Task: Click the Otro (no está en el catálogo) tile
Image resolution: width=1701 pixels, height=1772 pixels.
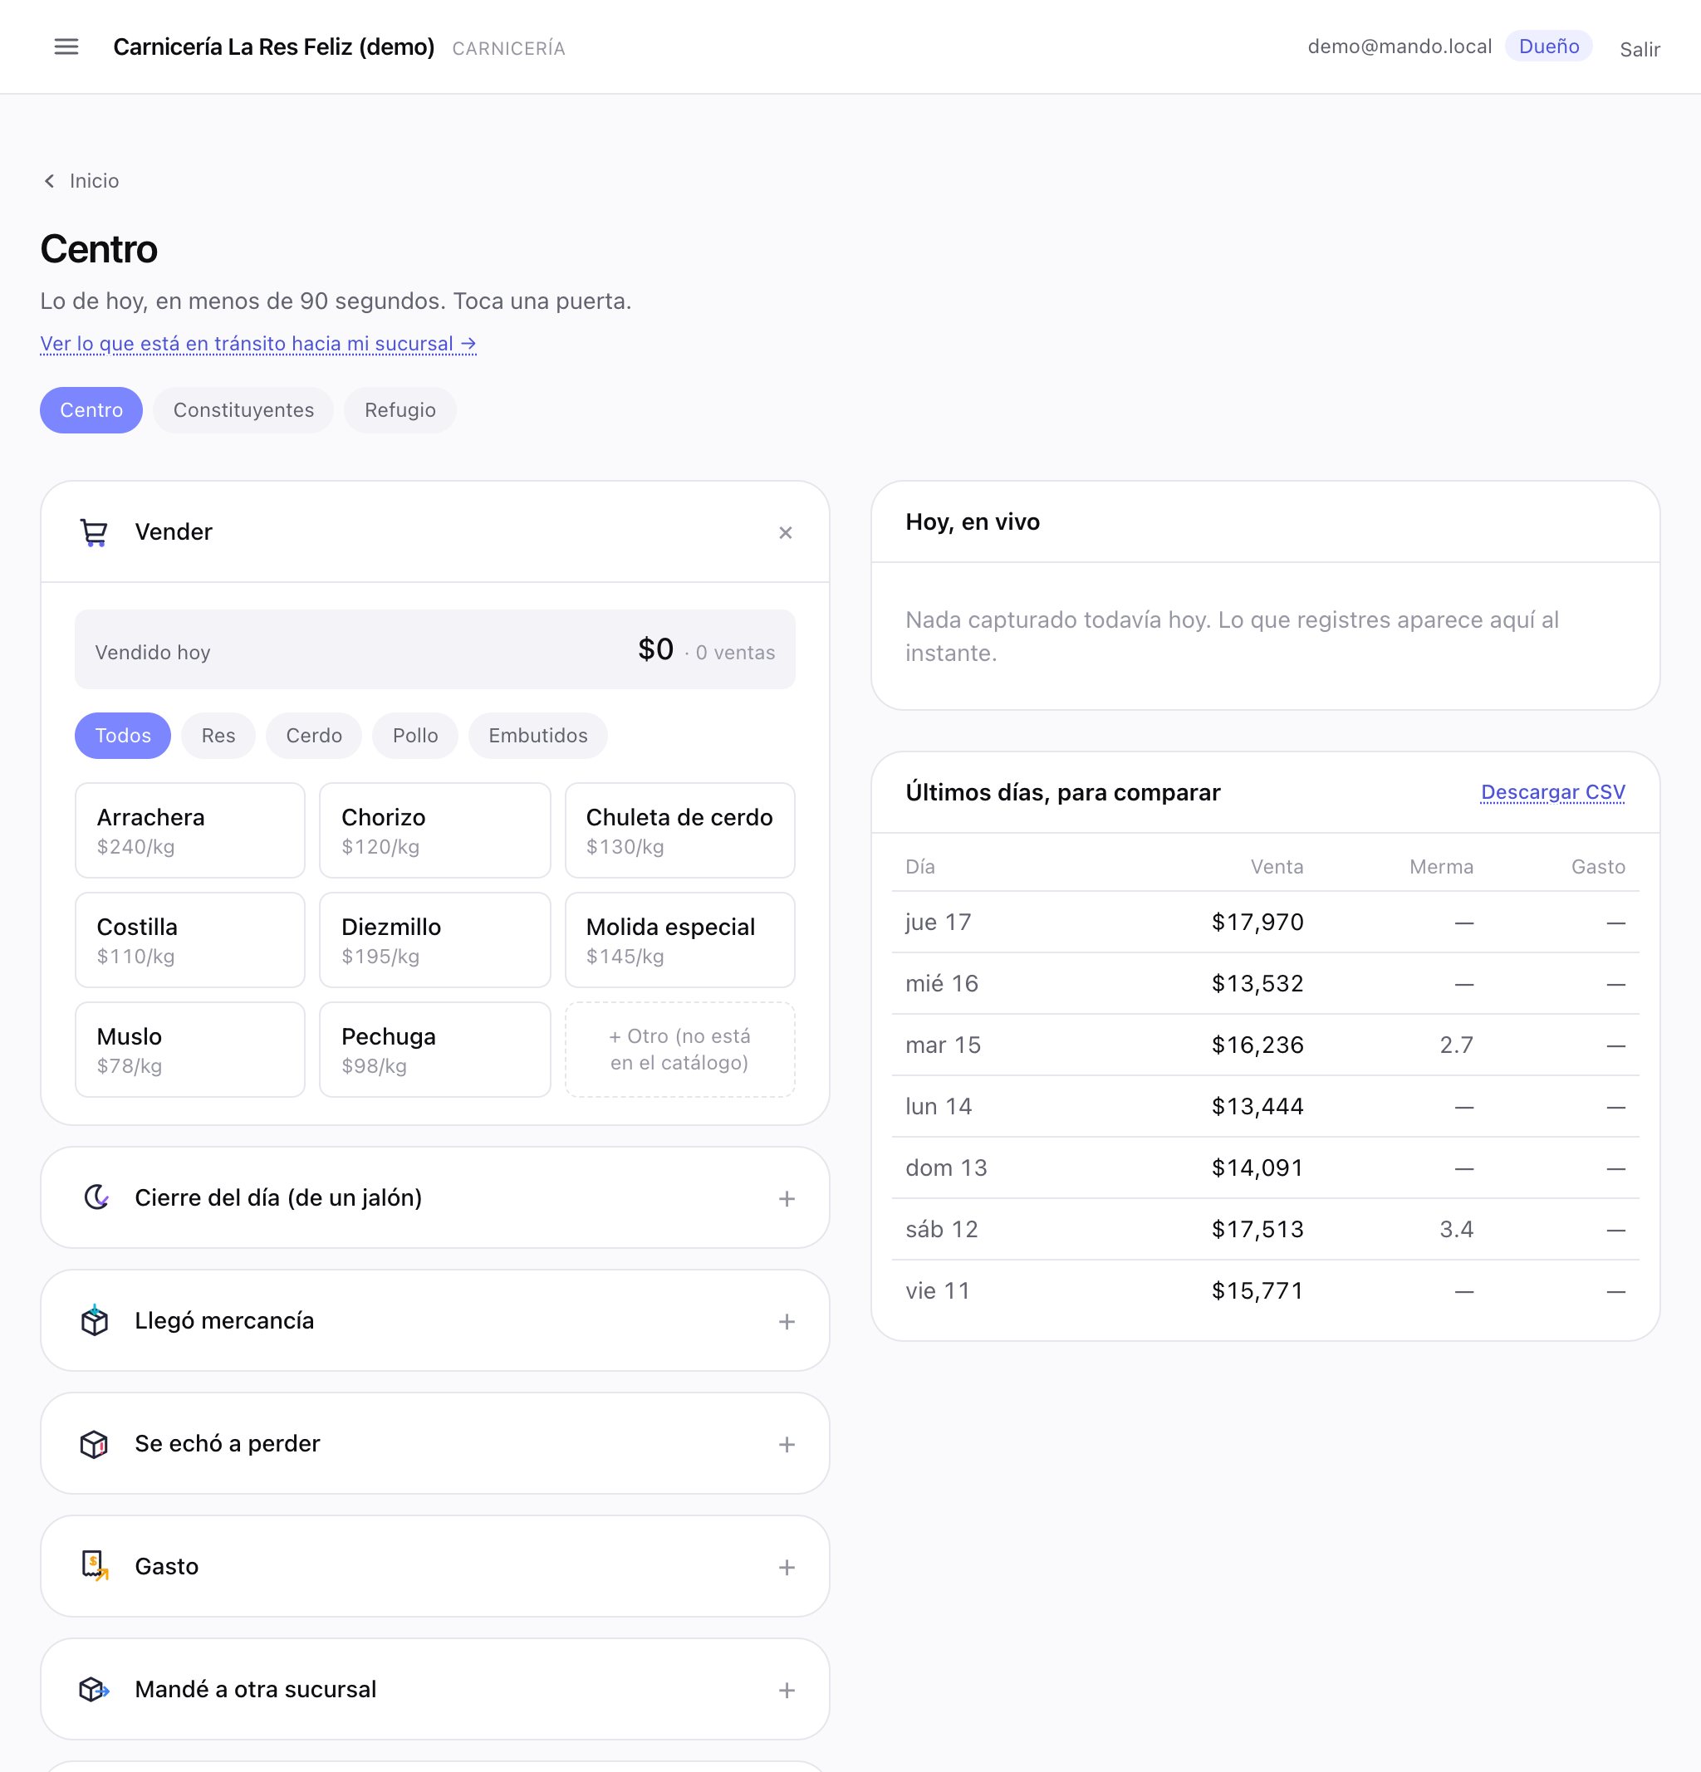Action: coord(680,1050)
